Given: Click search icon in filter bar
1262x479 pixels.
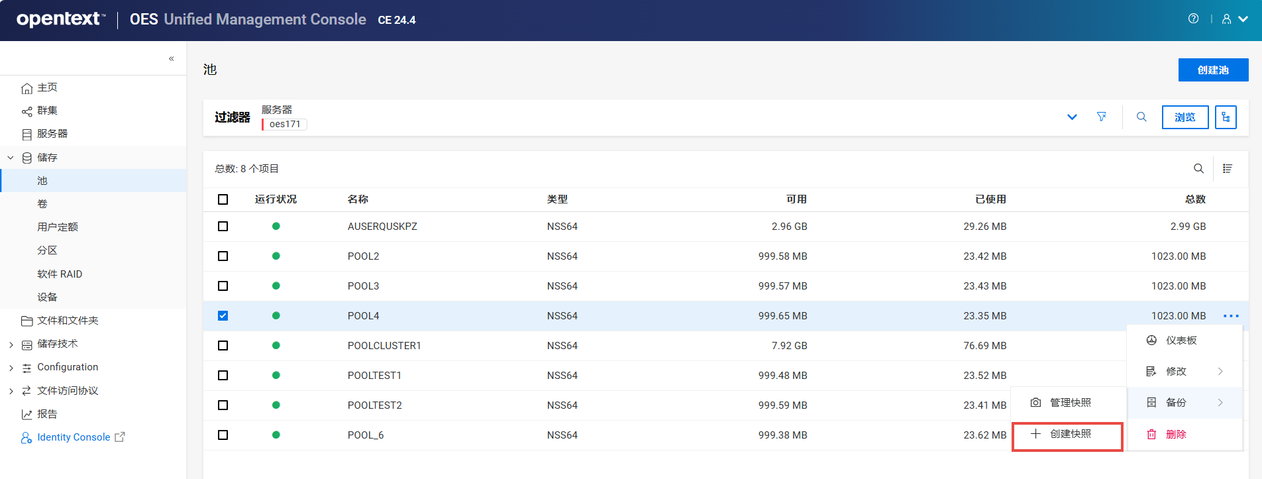Looking at the screenshot, I should (x=1141, y=117).
